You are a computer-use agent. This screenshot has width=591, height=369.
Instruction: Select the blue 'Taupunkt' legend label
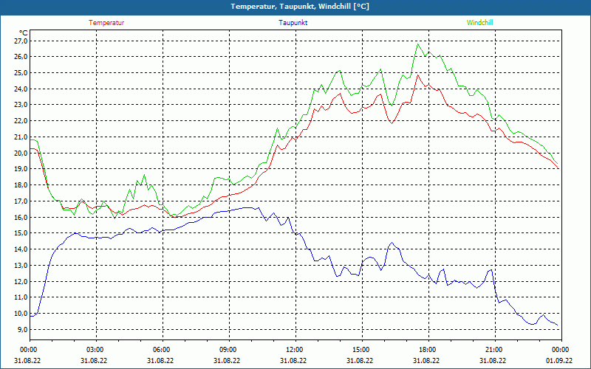coord(293,23)
